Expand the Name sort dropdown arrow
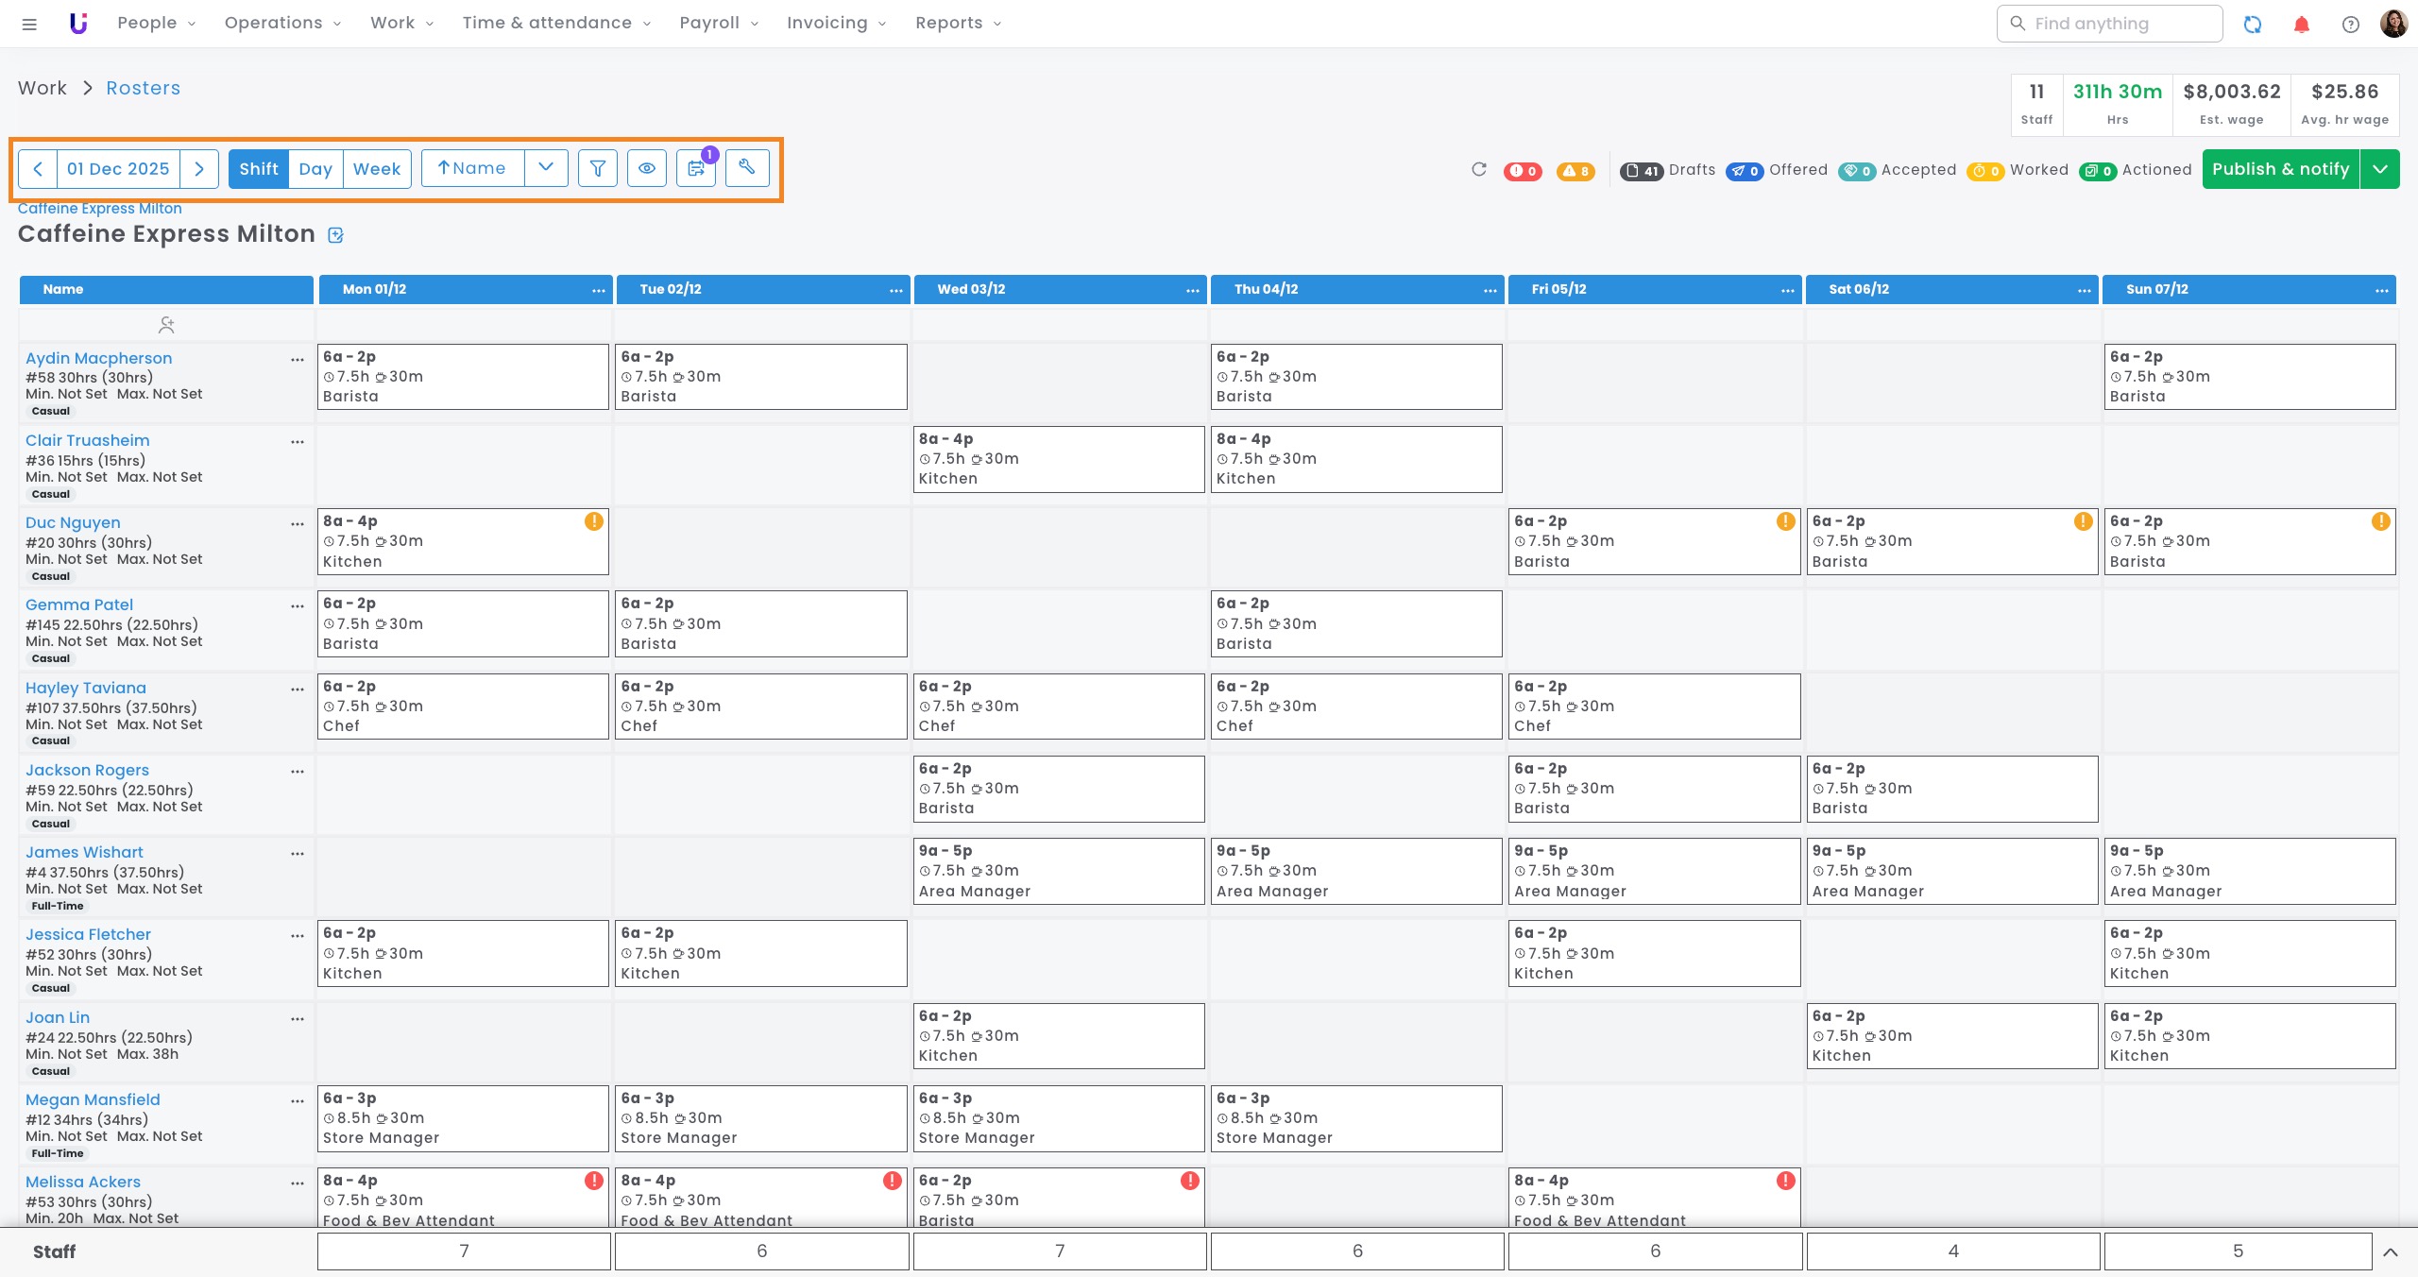 [546, 168]
